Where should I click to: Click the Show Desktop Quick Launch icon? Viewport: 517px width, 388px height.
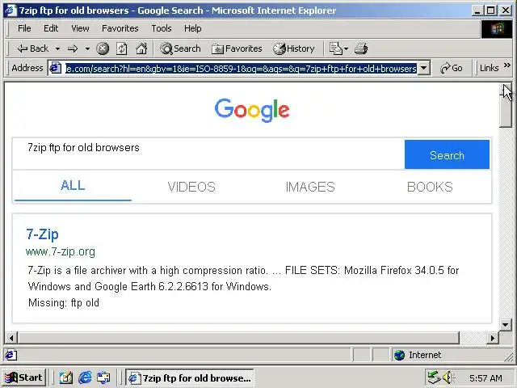click(66, 377)
